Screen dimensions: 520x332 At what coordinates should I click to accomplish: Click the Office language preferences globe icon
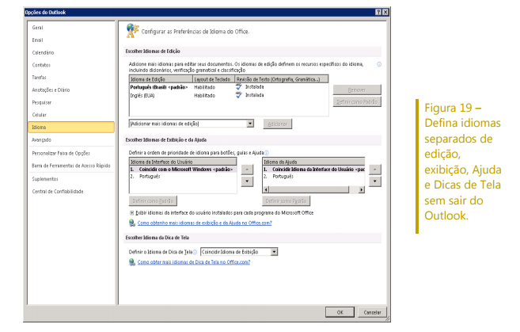pyautogui.click(x=132, y=31)
